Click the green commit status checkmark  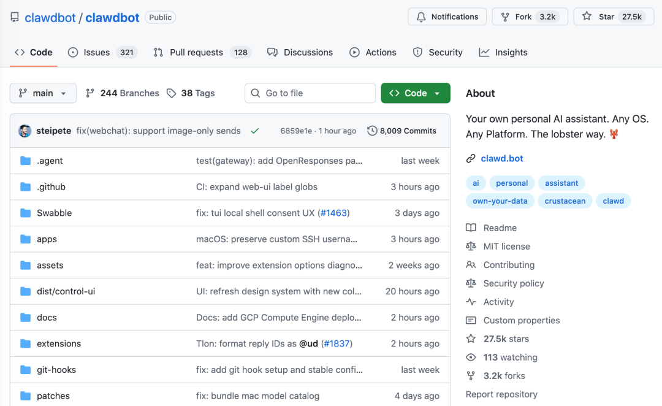255,131
